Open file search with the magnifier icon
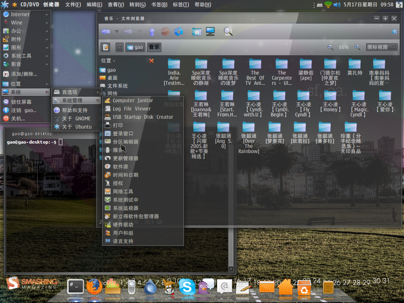Viewport: 404px width, 303px height. coord(228,32)
